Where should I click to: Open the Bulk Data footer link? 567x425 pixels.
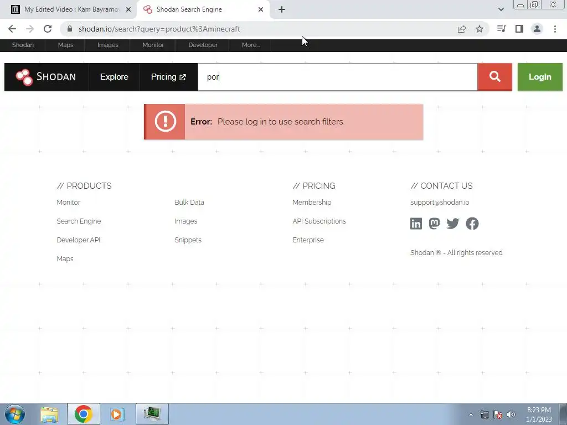point(189,203)
